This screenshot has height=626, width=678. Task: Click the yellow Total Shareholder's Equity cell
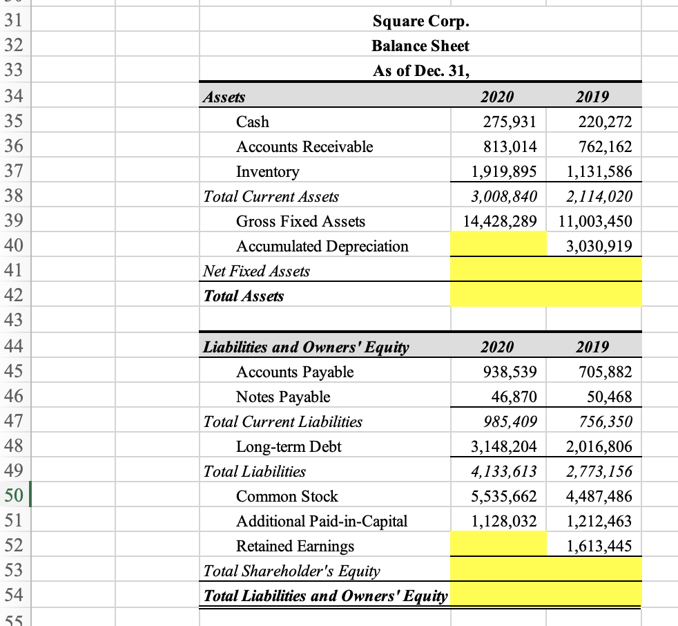pyautogui.click(x=545, y=570)
